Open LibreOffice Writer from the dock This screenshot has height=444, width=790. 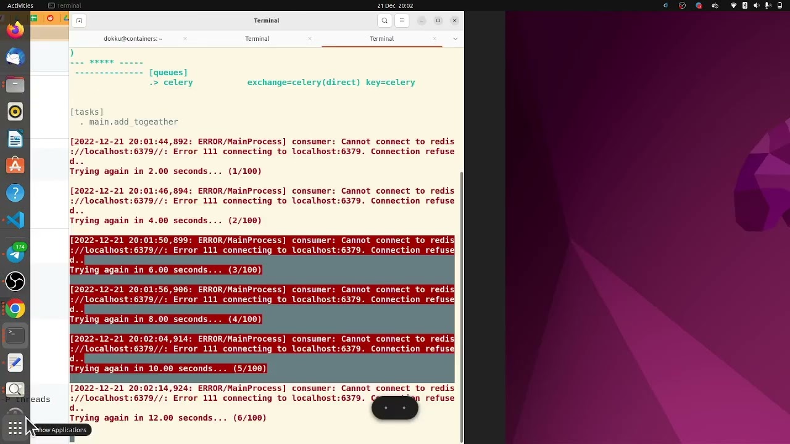tap(15, 139)
